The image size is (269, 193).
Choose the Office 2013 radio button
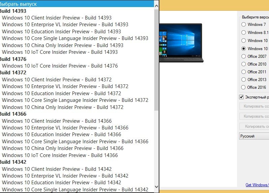point(243,80)
